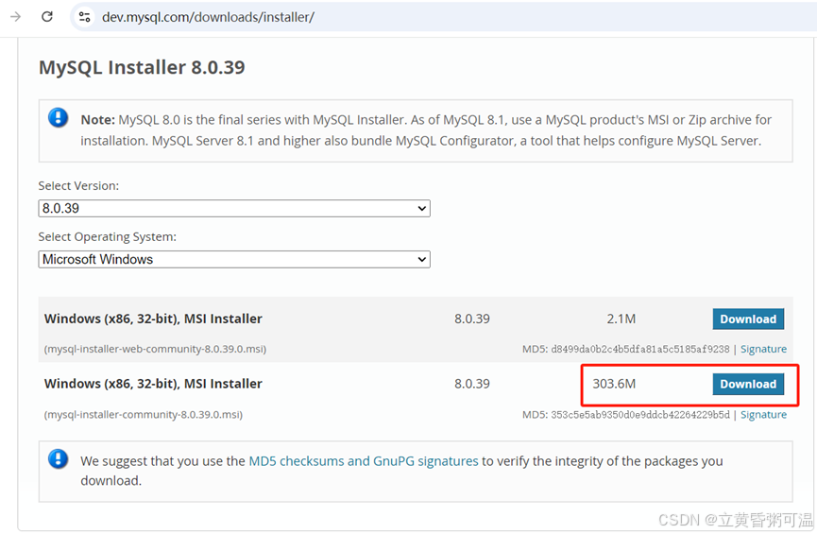Image resolution: width=817 pixels, height=534 pixels.
Task: Reload the page with the refresh icon
Action: tap(47, 17)
